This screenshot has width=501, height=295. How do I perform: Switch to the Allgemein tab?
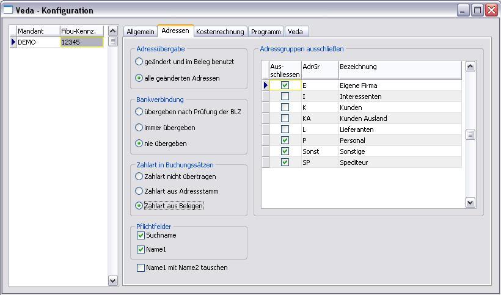click(x=141, y=32)
